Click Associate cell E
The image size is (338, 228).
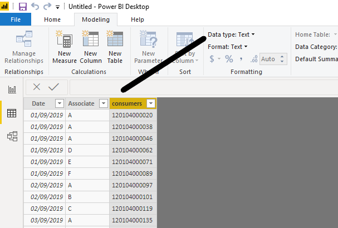pos(87,162)
